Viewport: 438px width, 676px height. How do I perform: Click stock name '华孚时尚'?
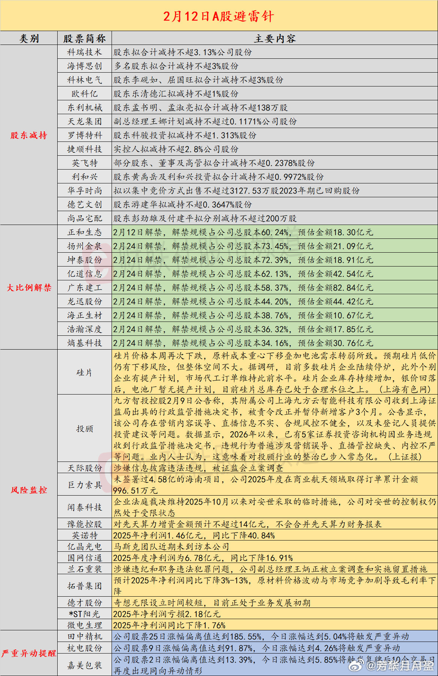click(x=85, y=191)
